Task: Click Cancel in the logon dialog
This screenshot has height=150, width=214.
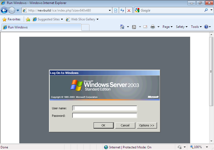Action: [x=125, y=125]
